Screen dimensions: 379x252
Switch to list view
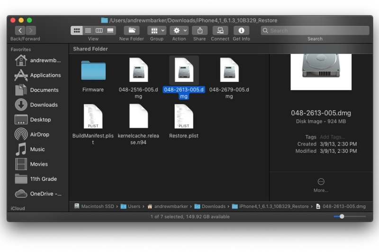88,30
